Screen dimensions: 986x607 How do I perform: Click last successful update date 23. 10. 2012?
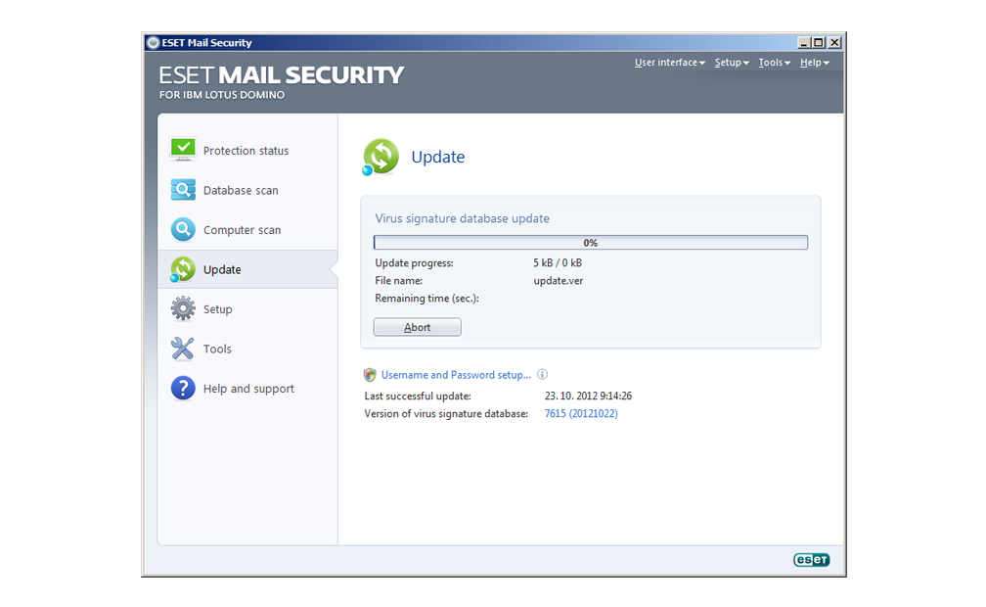pyautogui.click(x=589, y=397)
